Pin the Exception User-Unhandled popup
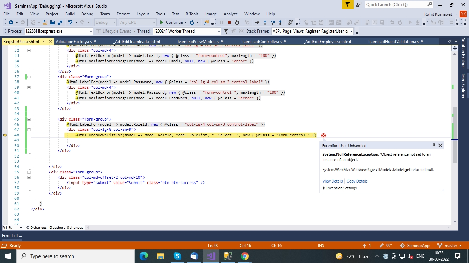This screenshot has height=263, width=469. (x=434, y=146)
